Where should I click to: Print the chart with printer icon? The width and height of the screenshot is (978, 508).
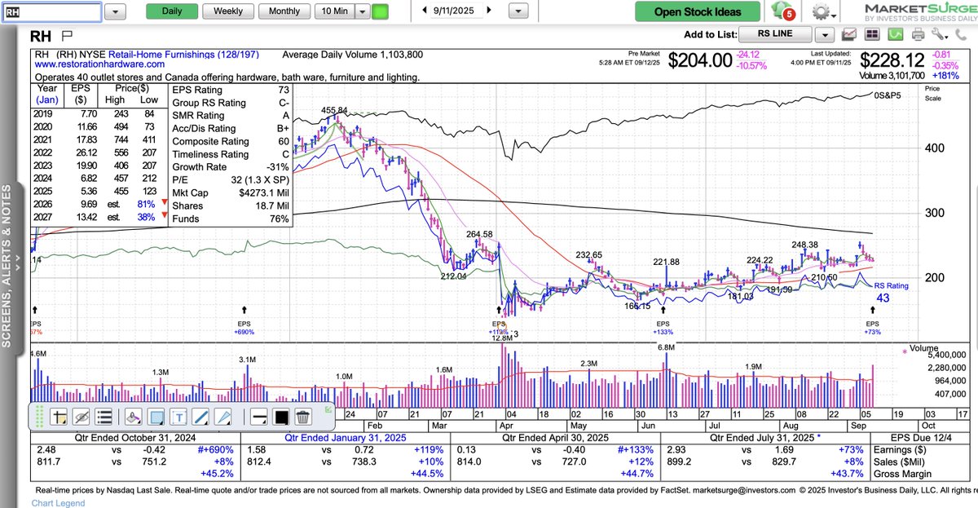918,34
